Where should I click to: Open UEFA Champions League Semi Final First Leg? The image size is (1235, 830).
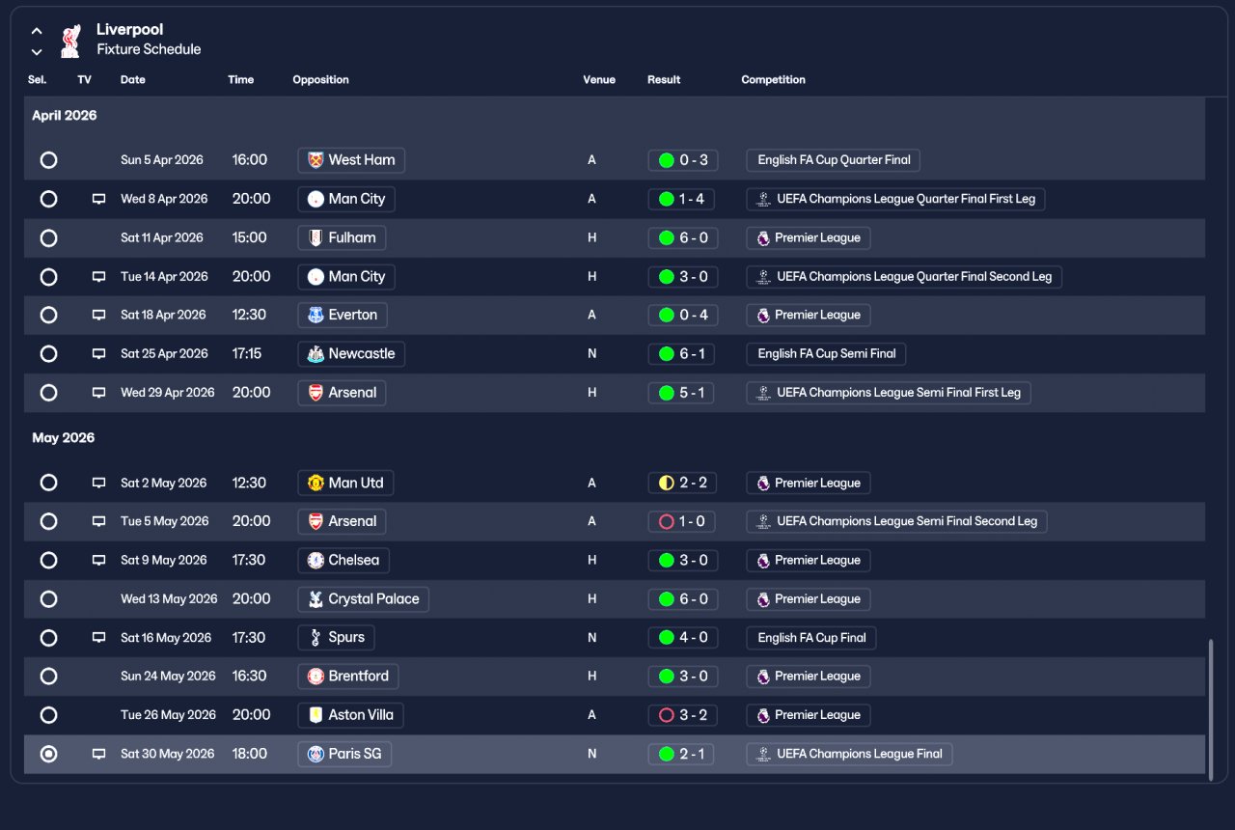[889, 393]
